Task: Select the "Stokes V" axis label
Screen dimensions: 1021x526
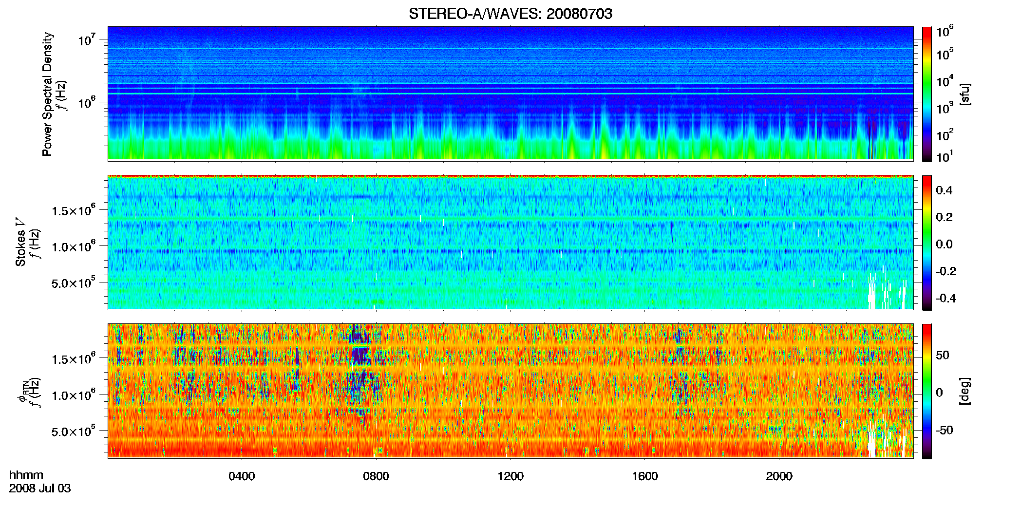Action: coord(21,242)
